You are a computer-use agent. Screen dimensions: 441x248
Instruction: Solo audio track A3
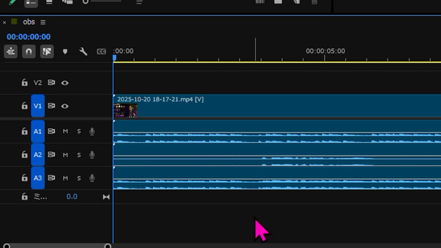tap(79, 178)
